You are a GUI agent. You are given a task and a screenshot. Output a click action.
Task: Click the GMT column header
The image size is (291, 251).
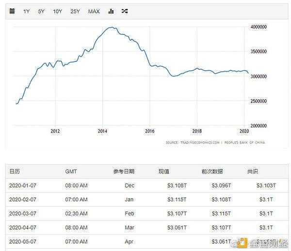[71, 172]
